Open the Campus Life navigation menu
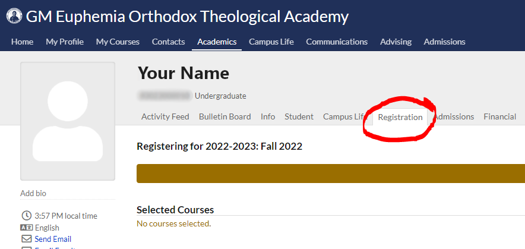Screen dimensions: 525x249 coord(271,42)
